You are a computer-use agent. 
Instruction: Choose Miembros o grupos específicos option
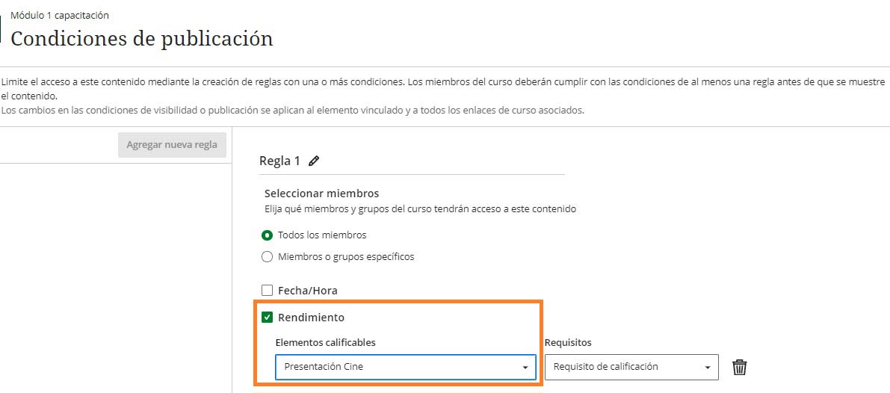point(268,257)
